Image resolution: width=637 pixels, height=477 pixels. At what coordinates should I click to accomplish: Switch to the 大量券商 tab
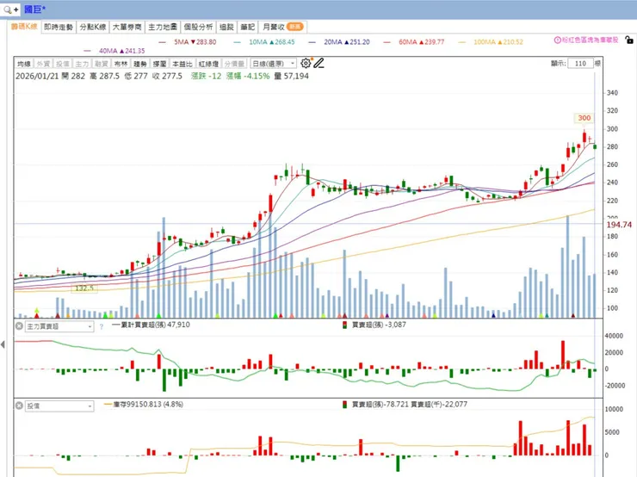(127, 27)
